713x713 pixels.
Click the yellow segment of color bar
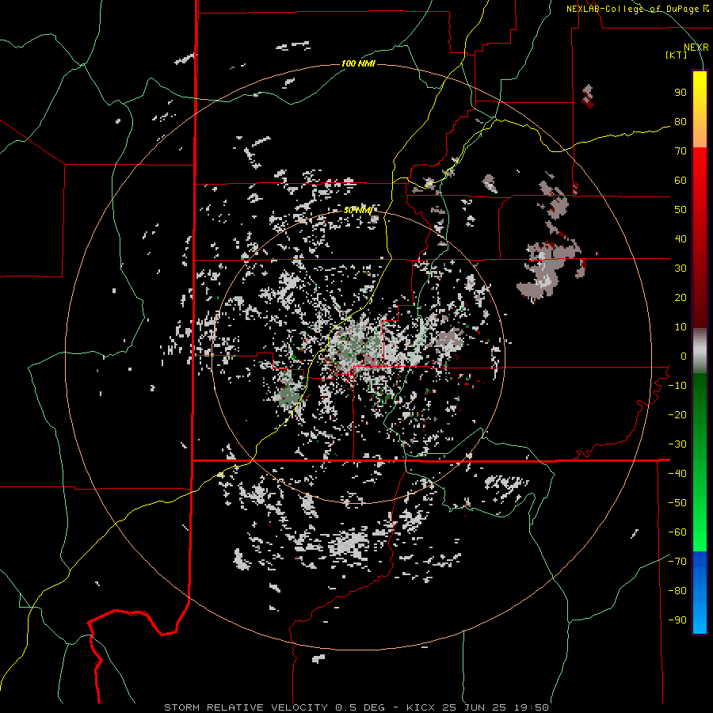click(700, 109)
